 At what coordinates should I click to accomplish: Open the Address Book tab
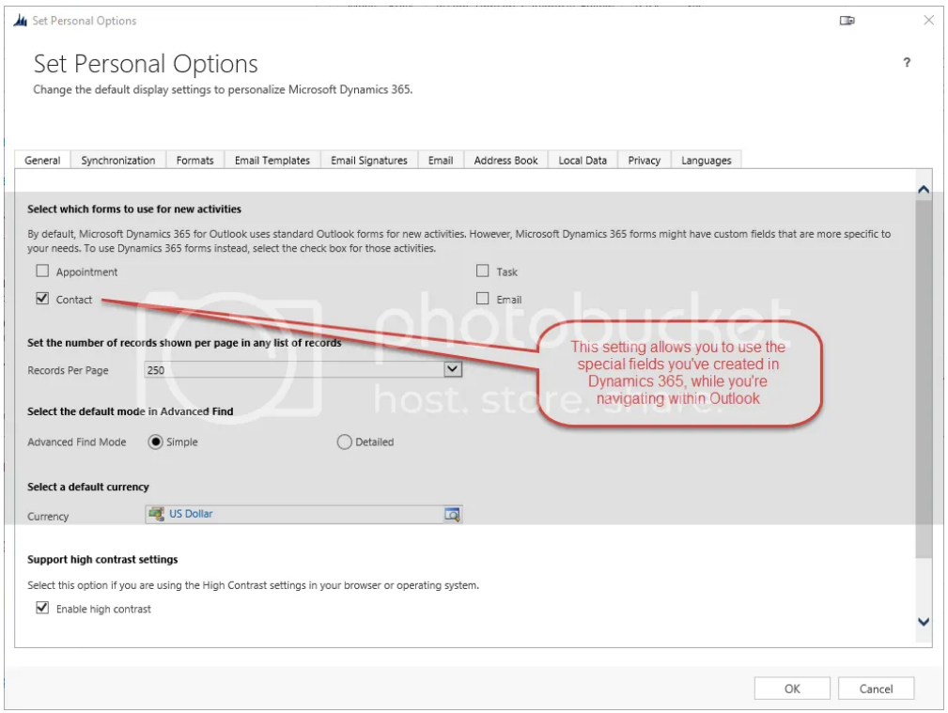point(505,161)
